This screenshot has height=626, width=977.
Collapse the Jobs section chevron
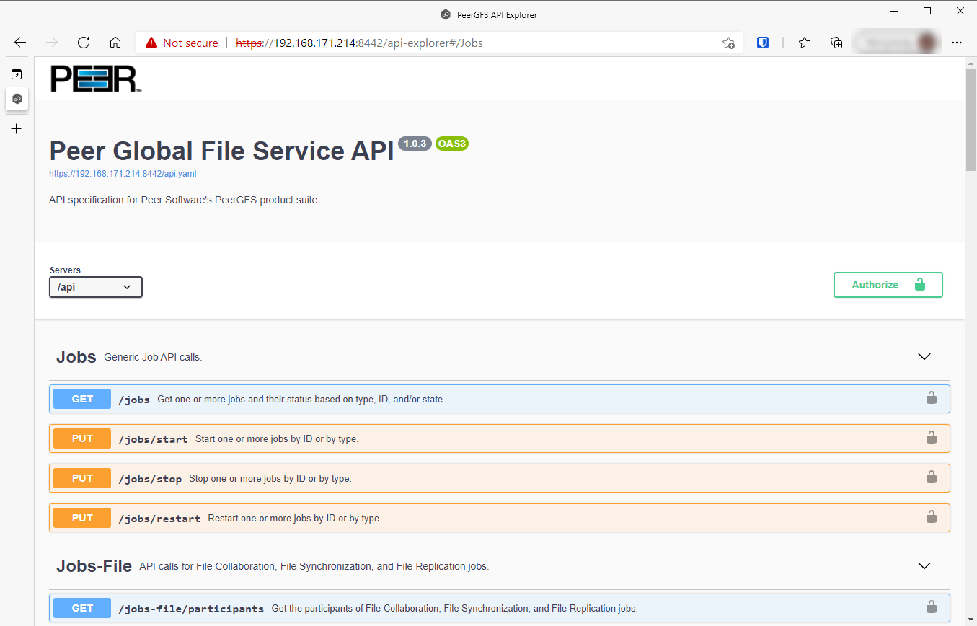point(924,357)
